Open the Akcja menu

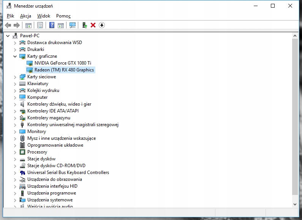coord(25,16)
